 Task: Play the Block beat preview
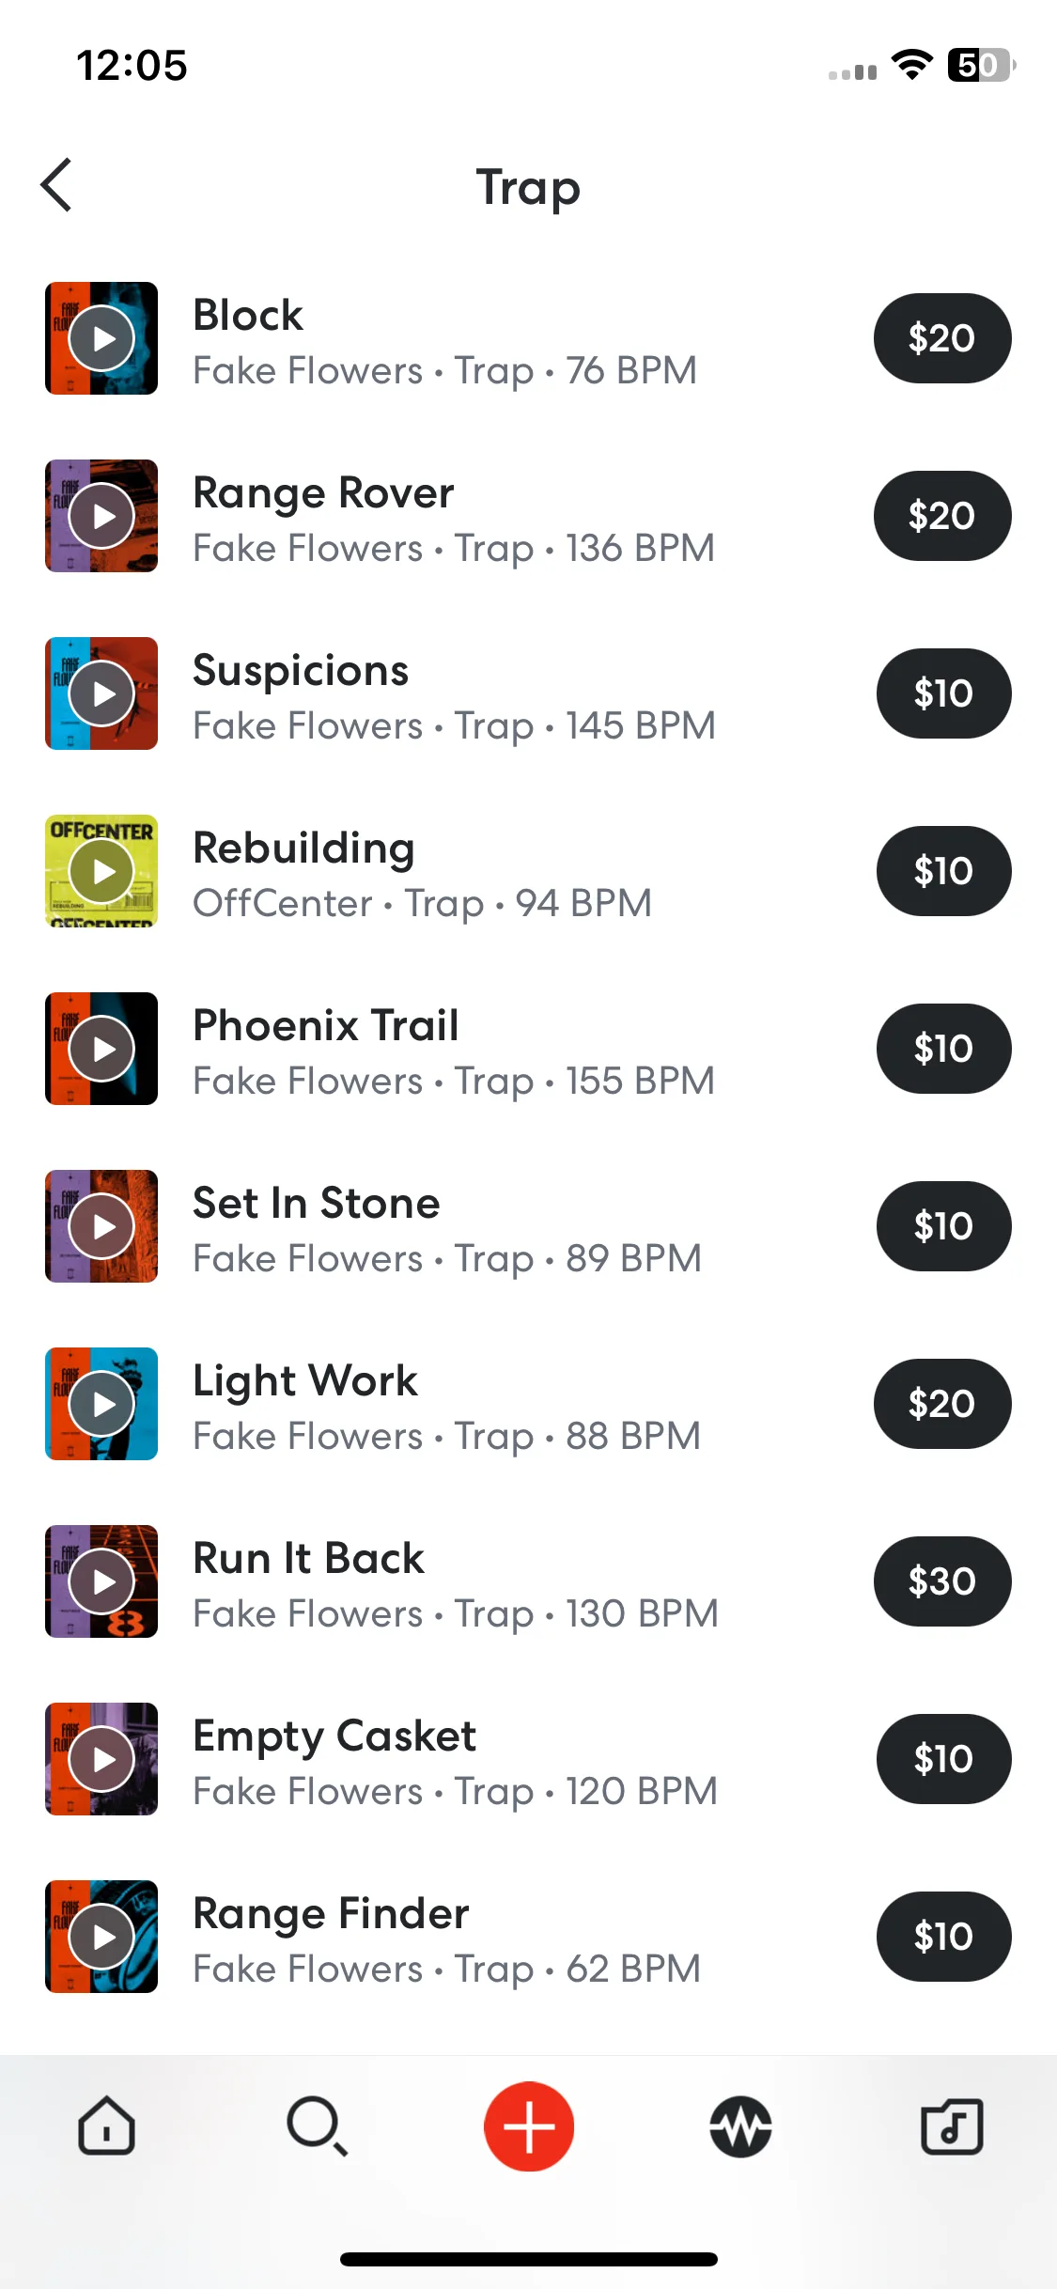(101, 338)
